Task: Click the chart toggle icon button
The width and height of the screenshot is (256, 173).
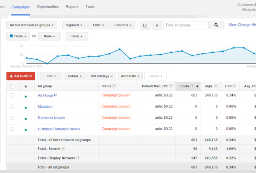Action: (145, 25)
